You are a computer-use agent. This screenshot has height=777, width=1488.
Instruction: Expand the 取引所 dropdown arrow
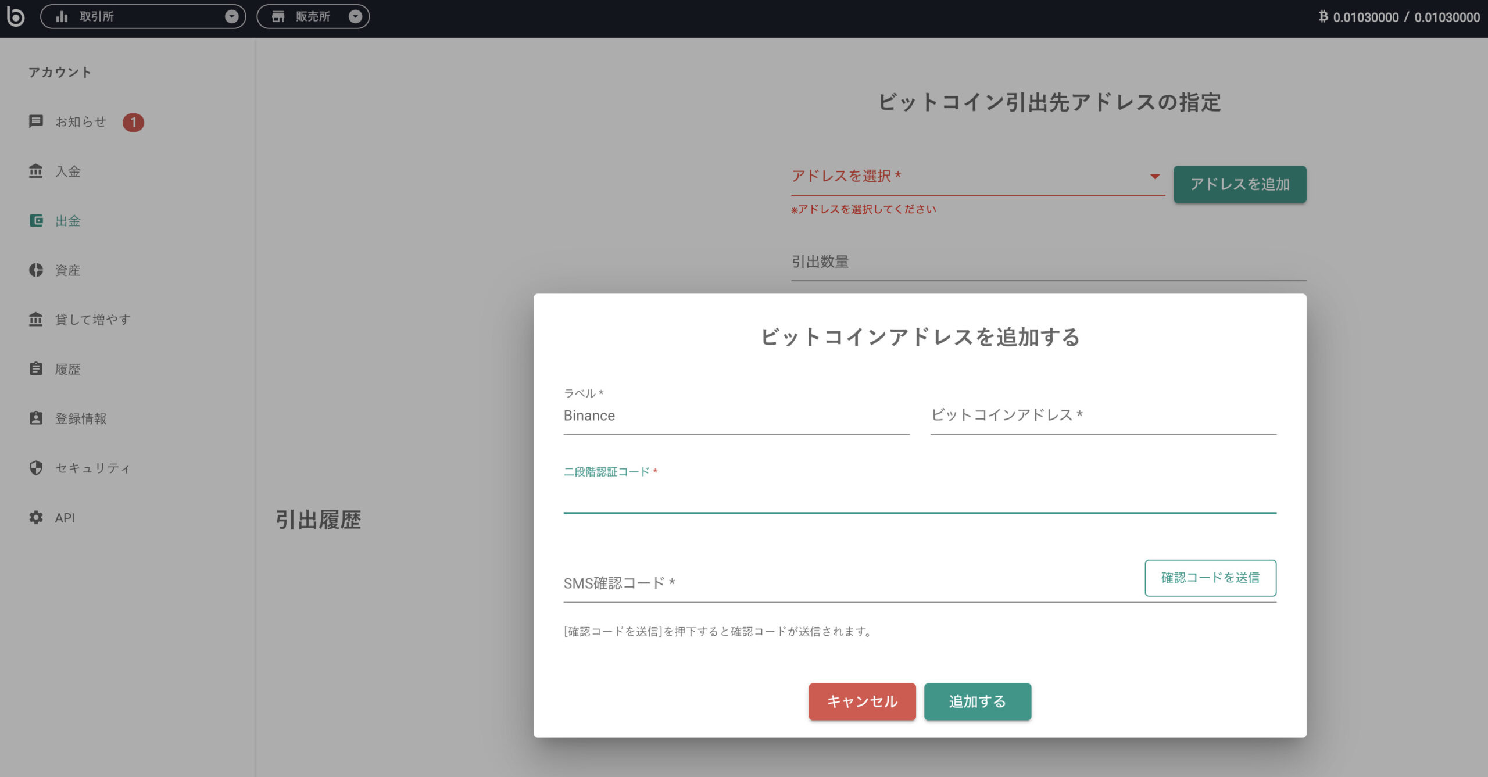coord(233,16)
